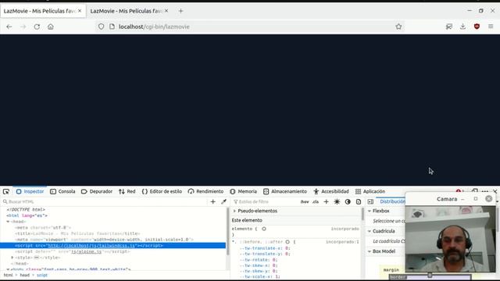Edit the --tw-rotate value
The width and height of the screenshot is (500, 281).
coord(274,260)
